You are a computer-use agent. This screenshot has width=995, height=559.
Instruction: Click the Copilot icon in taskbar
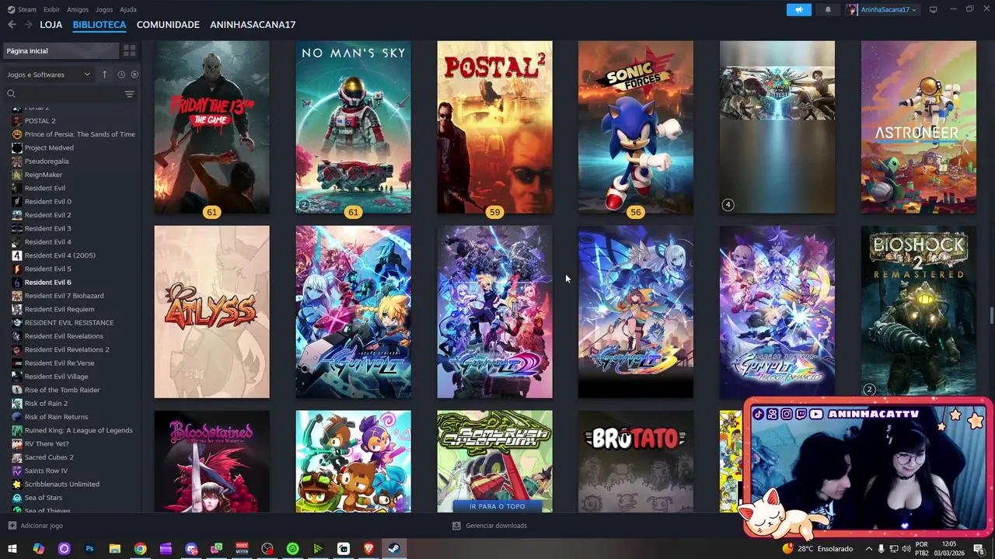pyautogui.click(x=38, y=549)
